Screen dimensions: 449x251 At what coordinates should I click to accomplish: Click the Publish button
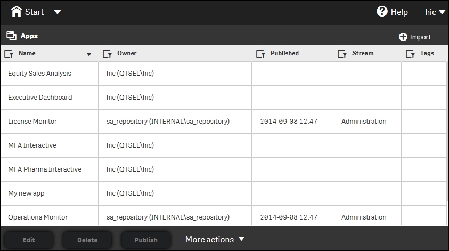[x=146, y=240]
